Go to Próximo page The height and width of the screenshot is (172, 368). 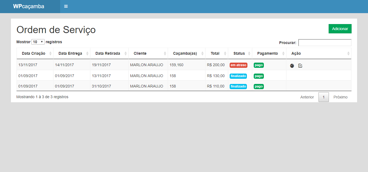click(x=340, y=97)
